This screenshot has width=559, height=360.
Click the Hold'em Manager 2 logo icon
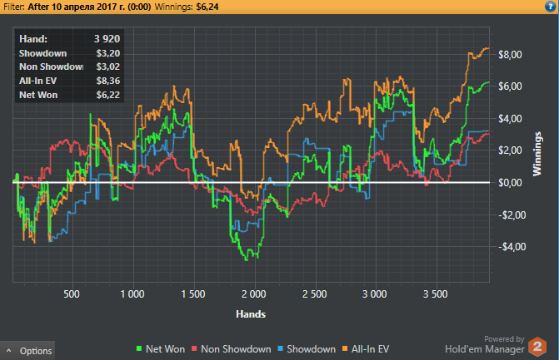point(537,347)
